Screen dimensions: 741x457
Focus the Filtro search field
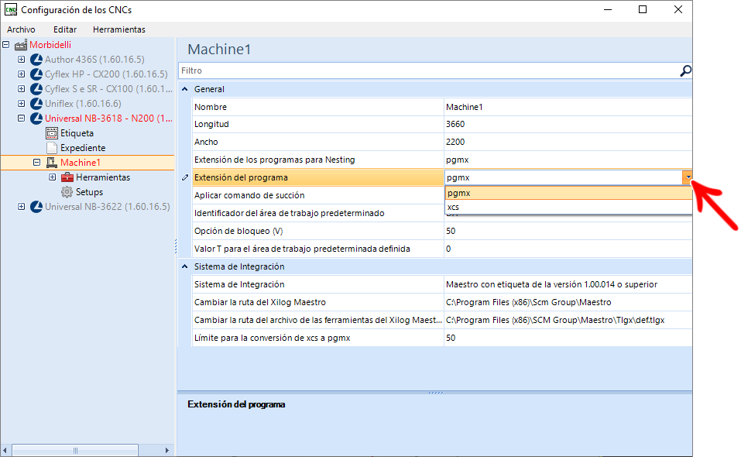tap(429, 71)
